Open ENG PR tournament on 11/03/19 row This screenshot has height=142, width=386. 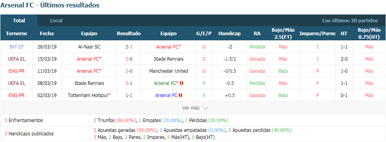[17, 71]
